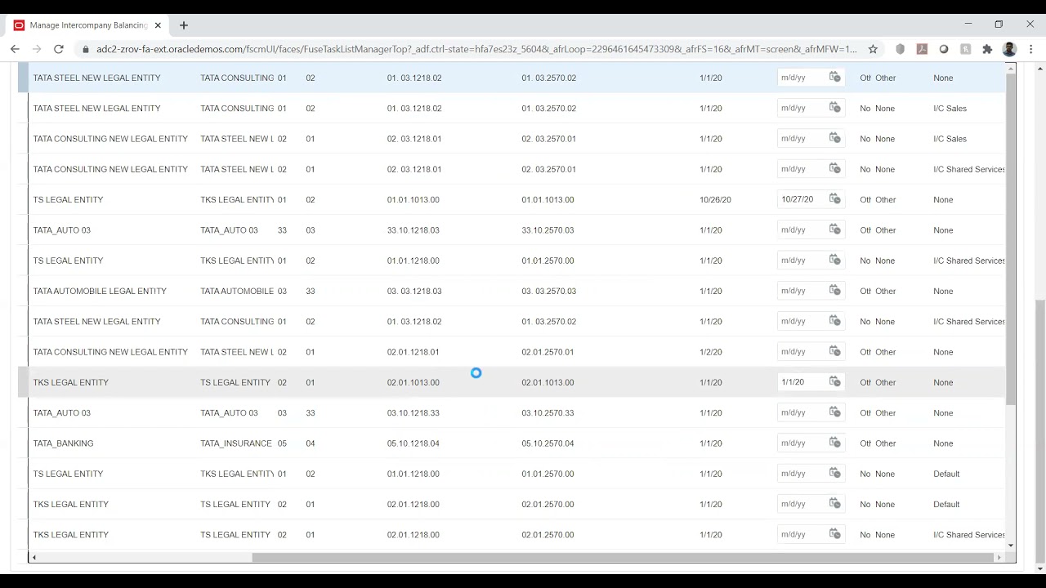Select the Manage Intercompany Balancing tab
The height and width of the screenshot is (588, 1046).
pyautogui.click(x=87, y=25)
